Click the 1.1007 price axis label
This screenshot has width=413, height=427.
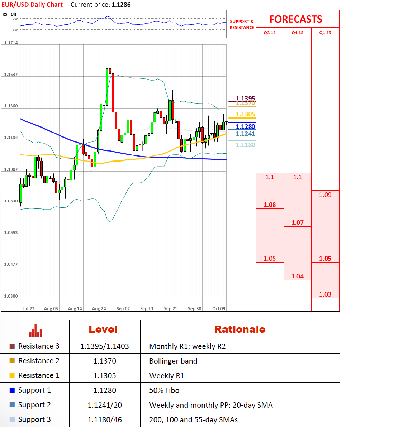(11, 169)
